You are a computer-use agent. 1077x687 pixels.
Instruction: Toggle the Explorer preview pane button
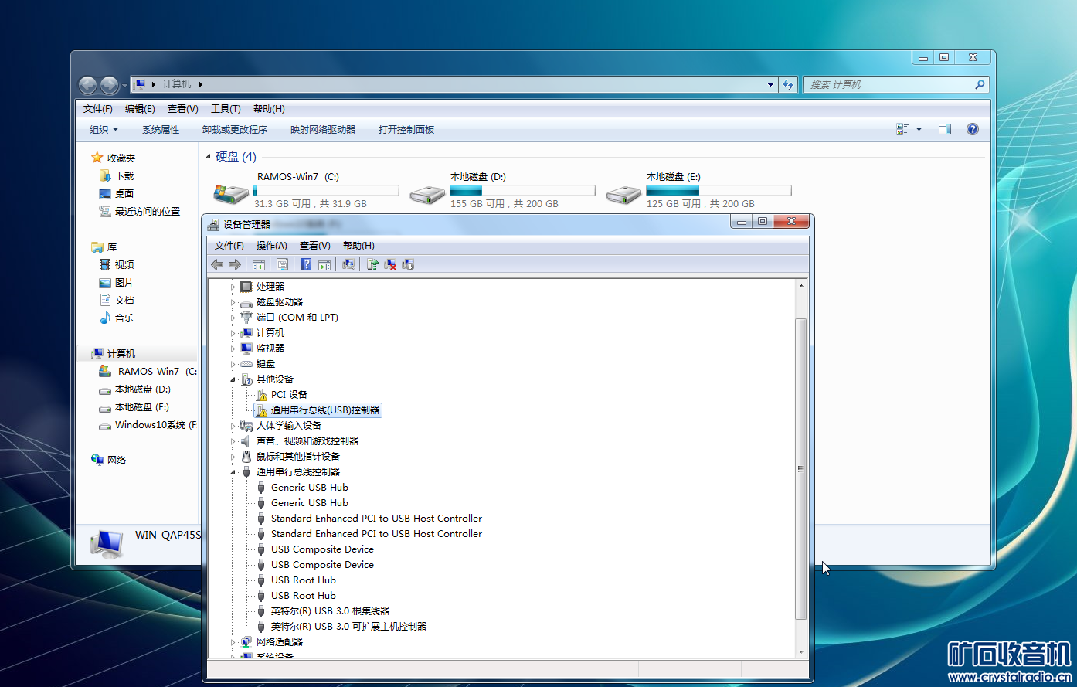[x=944, y=130]
